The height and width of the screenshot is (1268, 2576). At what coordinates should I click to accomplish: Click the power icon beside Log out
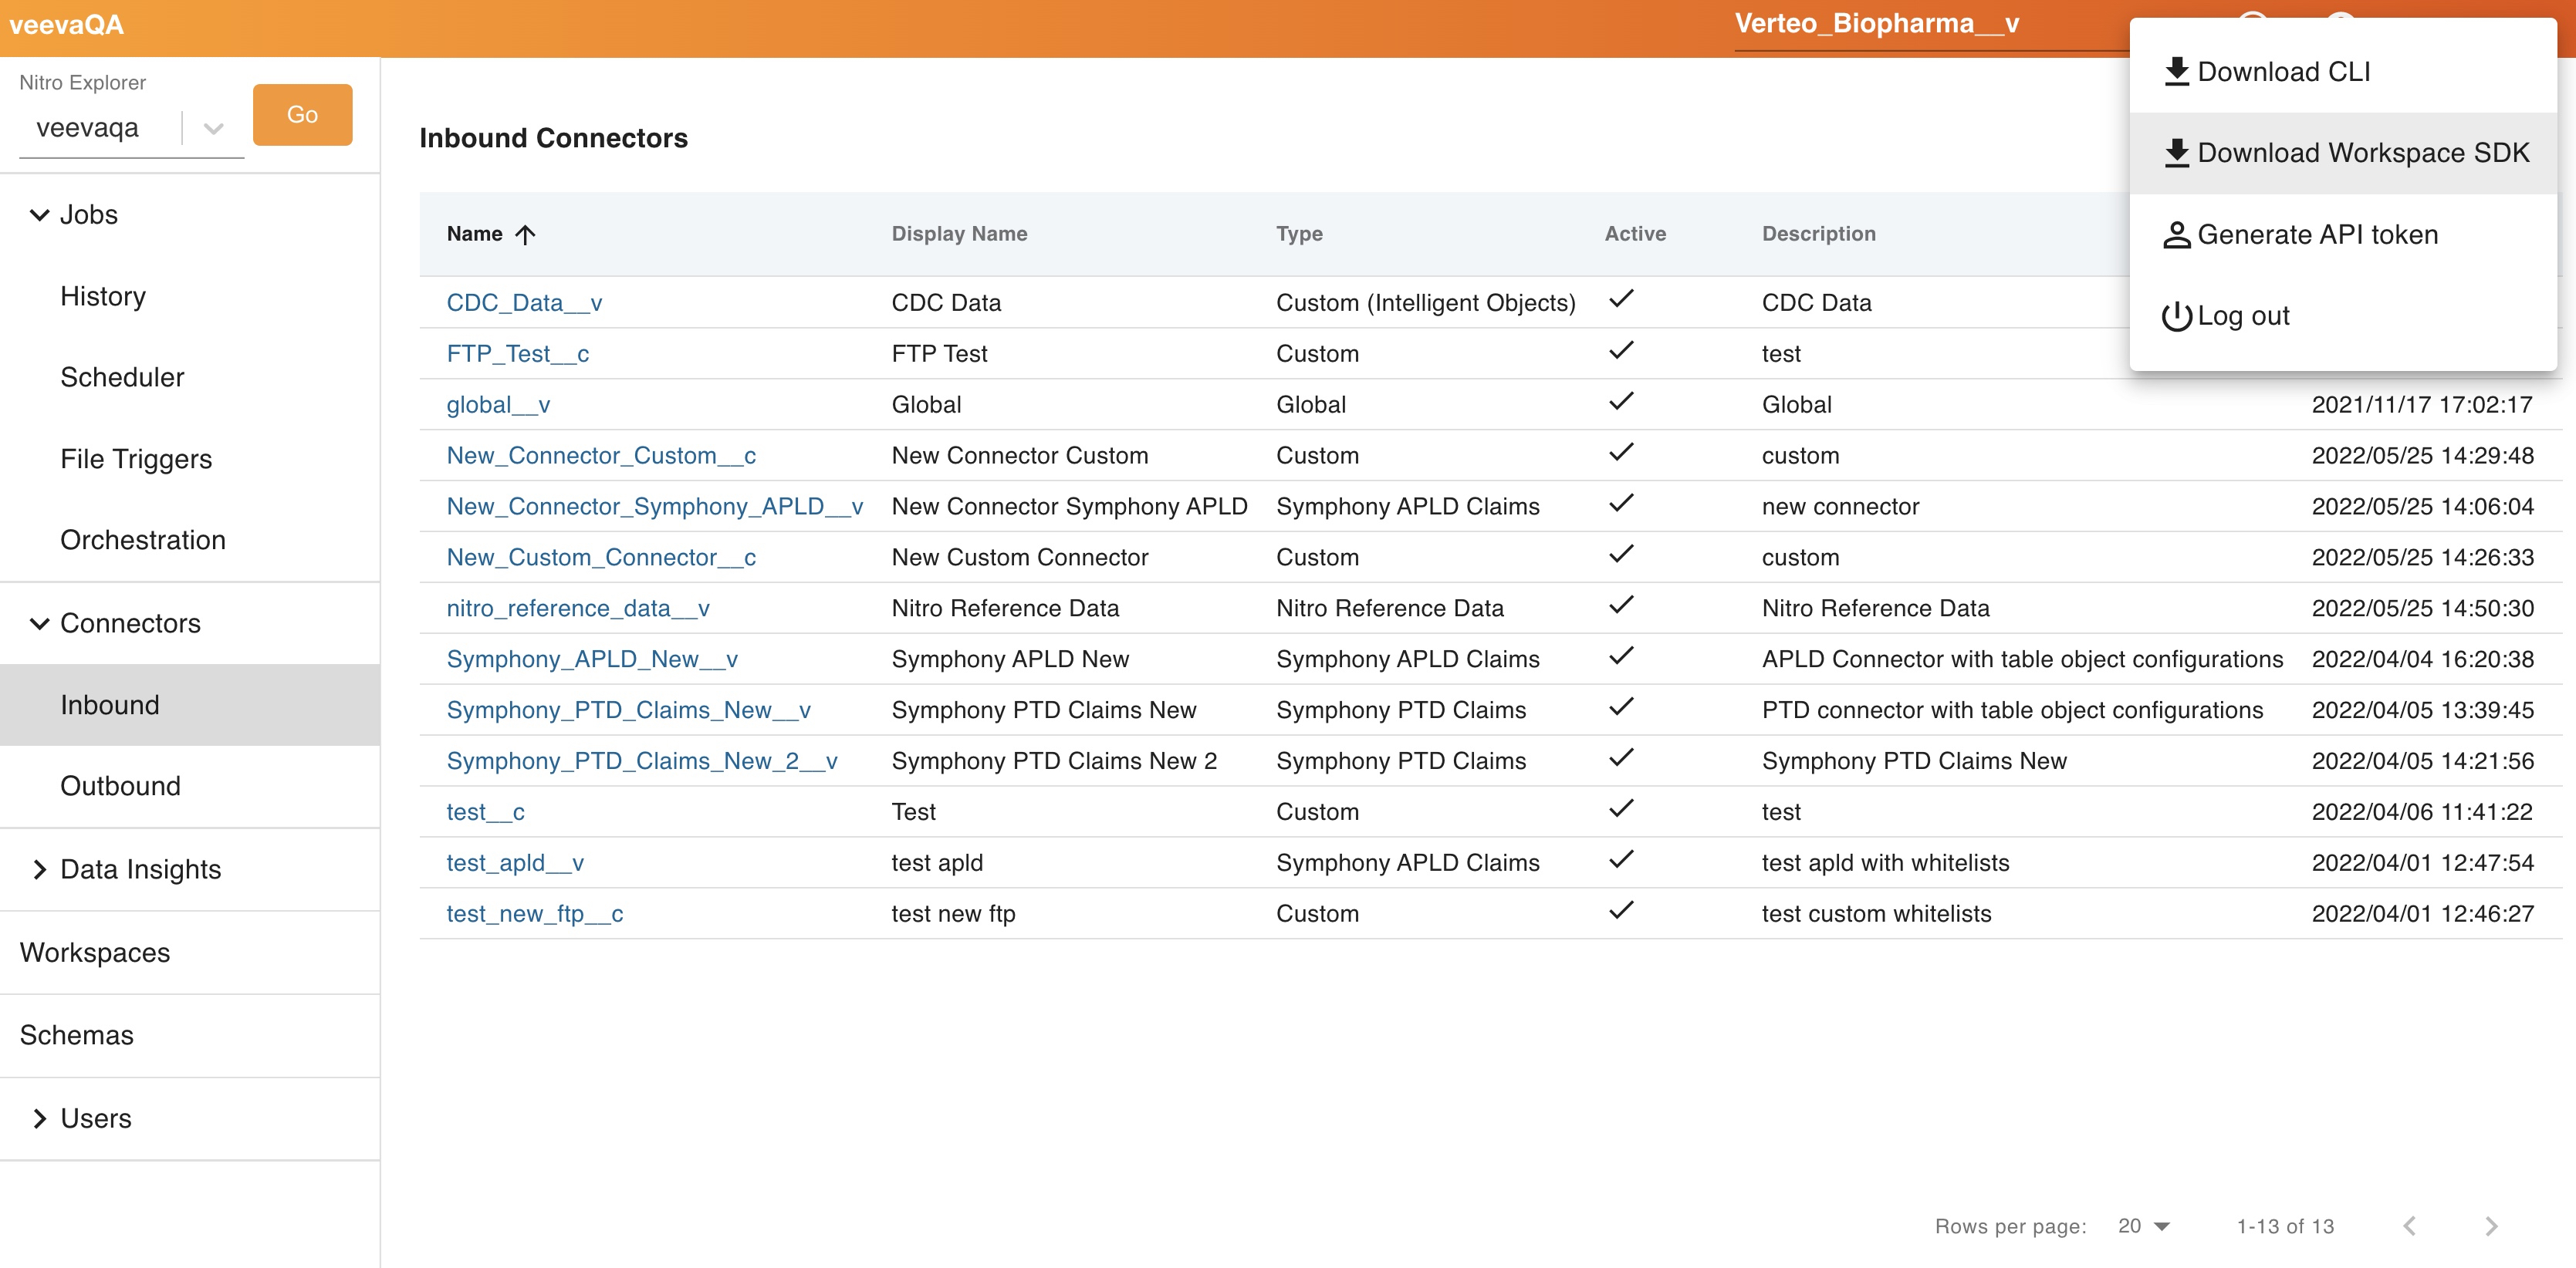click(x=2176, y=315)
